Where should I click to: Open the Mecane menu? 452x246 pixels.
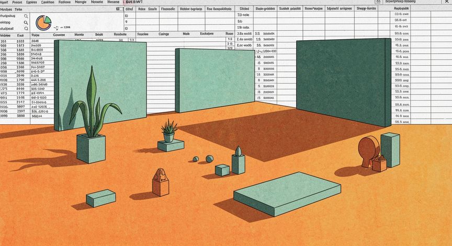point(114,2)
